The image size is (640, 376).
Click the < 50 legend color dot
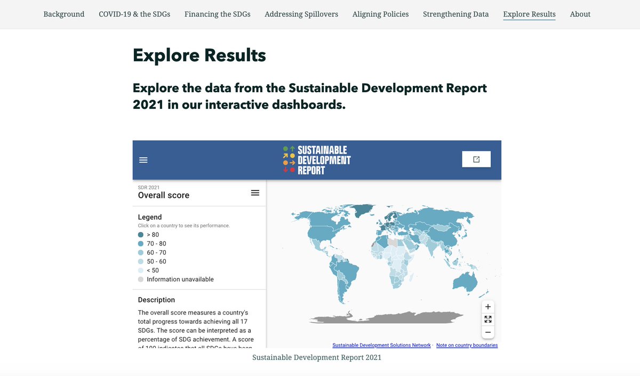coord(141,270)
